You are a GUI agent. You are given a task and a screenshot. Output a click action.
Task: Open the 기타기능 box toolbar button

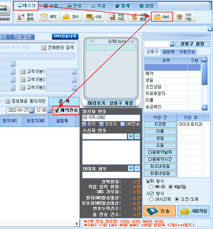(184, 17)
